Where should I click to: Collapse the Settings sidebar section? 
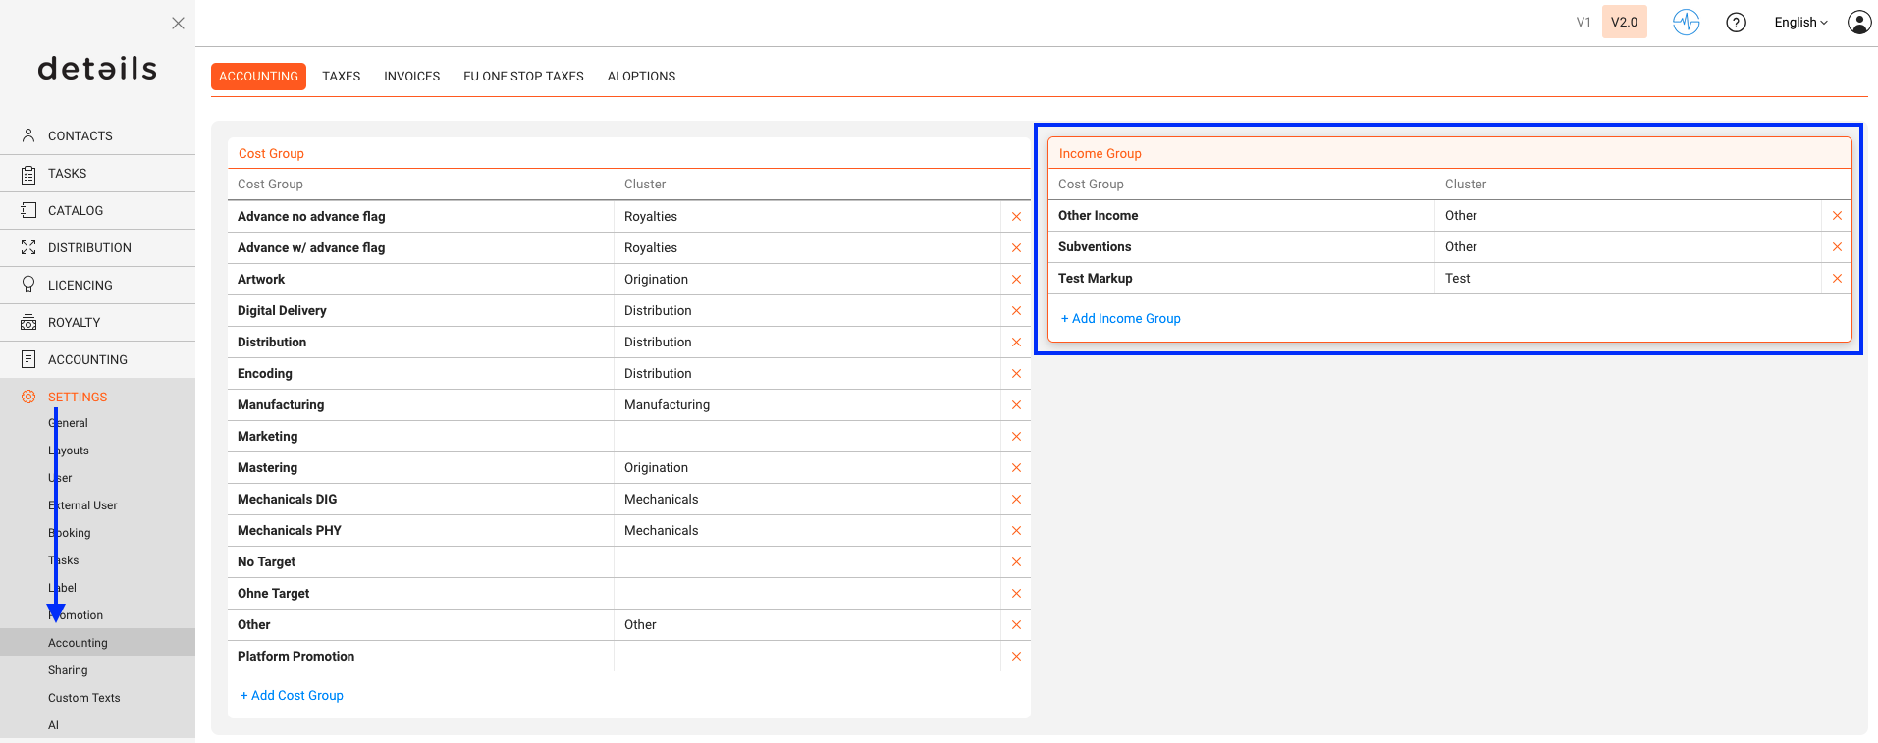click(97, 397)
